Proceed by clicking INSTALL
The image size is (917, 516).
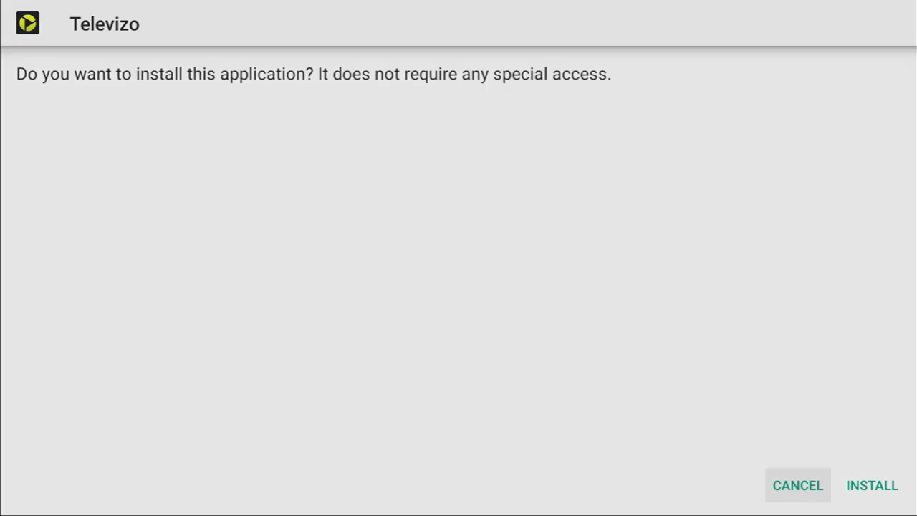[872, 485]
